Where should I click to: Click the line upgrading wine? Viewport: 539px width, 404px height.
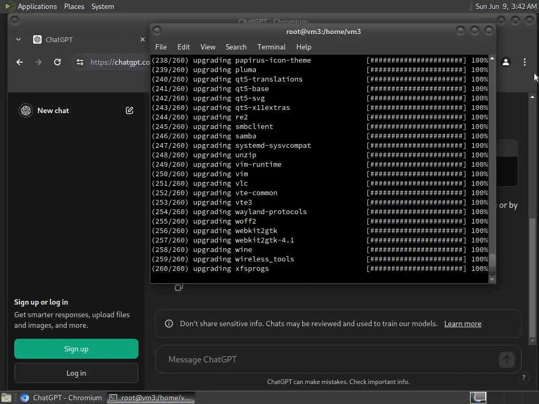point(320,250)
